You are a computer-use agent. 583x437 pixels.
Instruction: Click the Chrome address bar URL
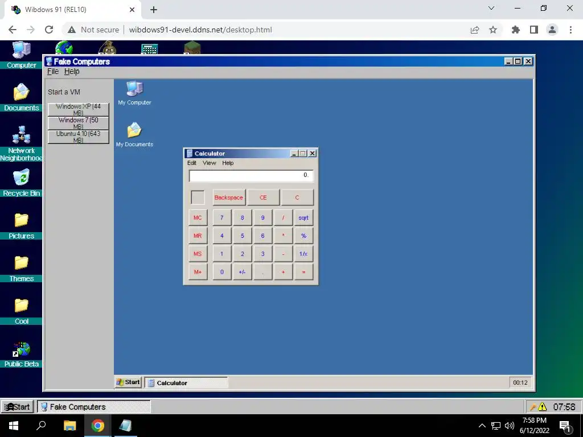click(x=200, y=30)
